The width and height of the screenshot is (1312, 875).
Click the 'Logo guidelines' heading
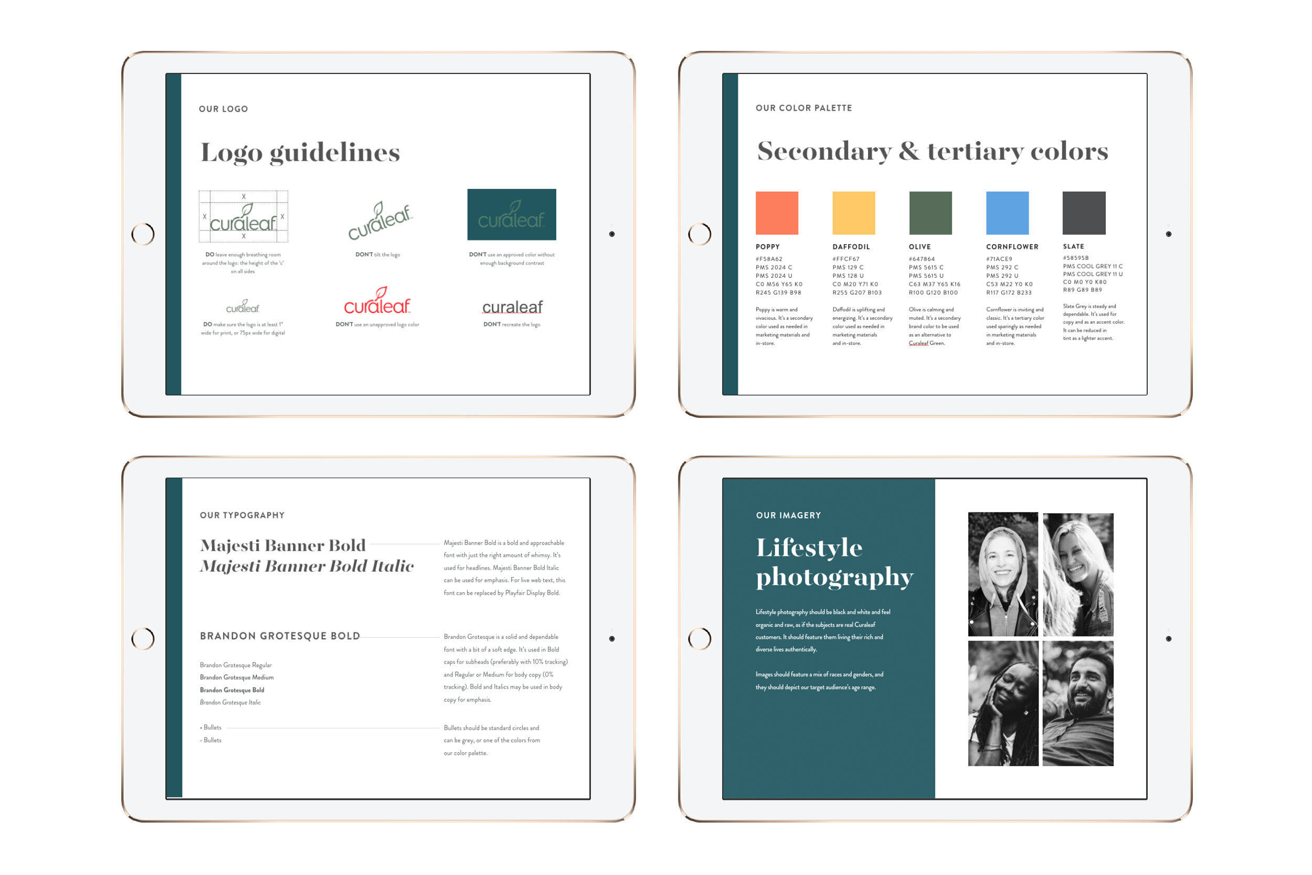point(300,152)
